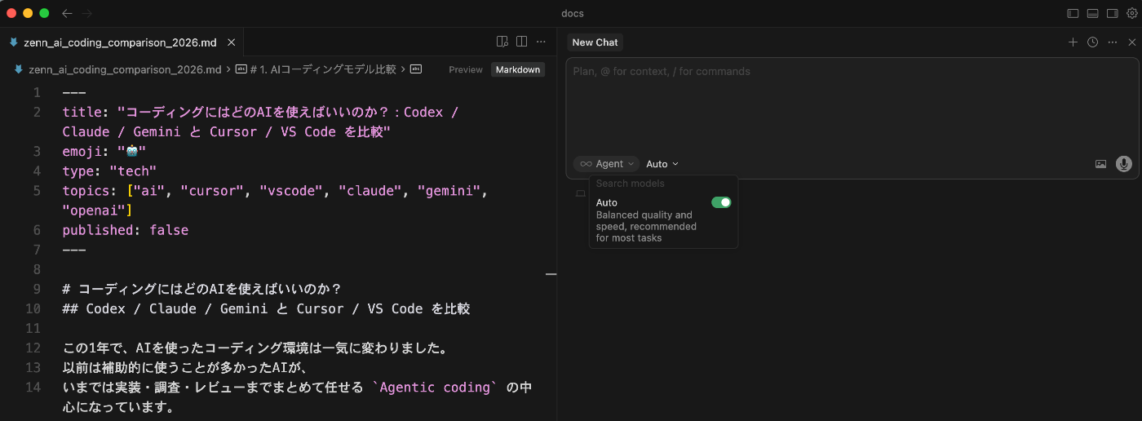Open the Auto model selector dropdown

(x=662, y=164)
